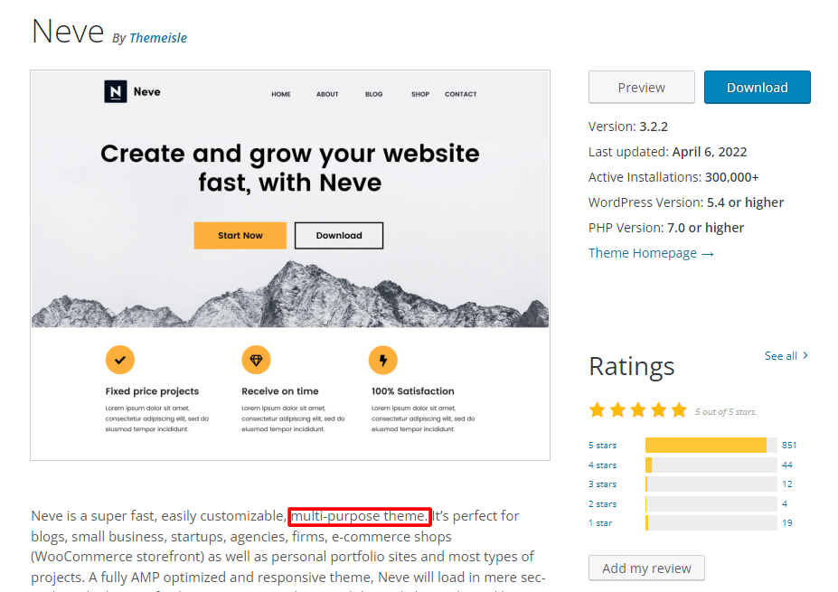Open the Themeisle author page
838x592 pixels.
tap(158, 38)
